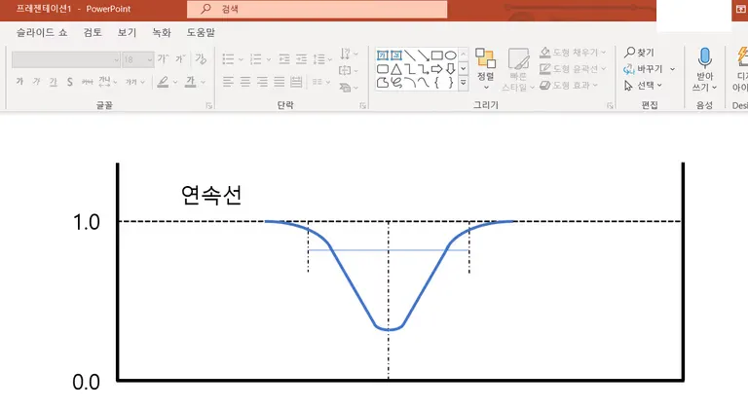Decrease list indent level
This screenshot has height=410, width=748.
click(x=284, y=59)
